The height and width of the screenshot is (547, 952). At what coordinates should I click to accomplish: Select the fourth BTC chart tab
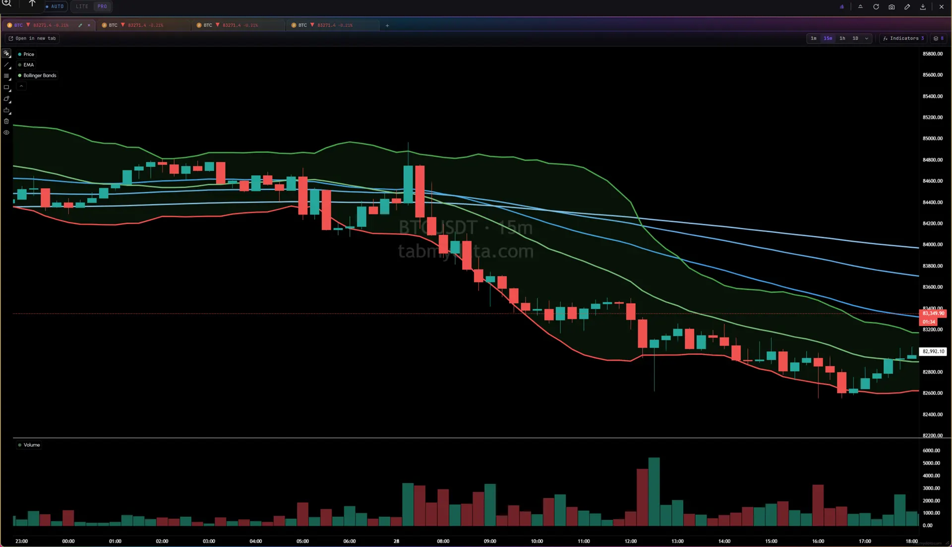coord(333,25)
